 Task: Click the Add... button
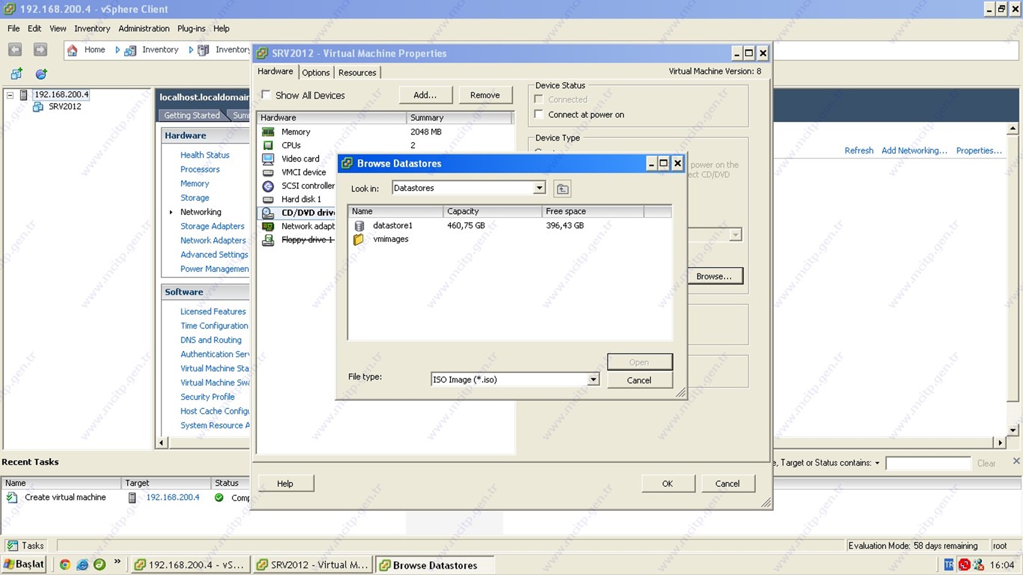tap(425, 95)
